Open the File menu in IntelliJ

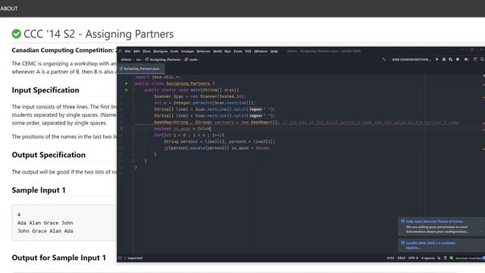coord(127,52)
